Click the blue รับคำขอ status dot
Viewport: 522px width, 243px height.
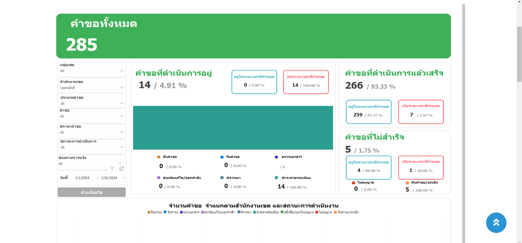point(222,157)
